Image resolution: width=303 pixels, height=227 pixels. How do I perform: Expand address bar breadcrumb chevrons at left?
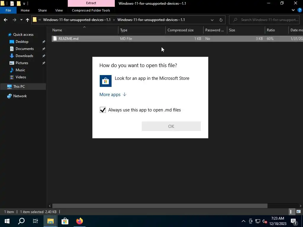pyautogui.click(x=40, y=20)
